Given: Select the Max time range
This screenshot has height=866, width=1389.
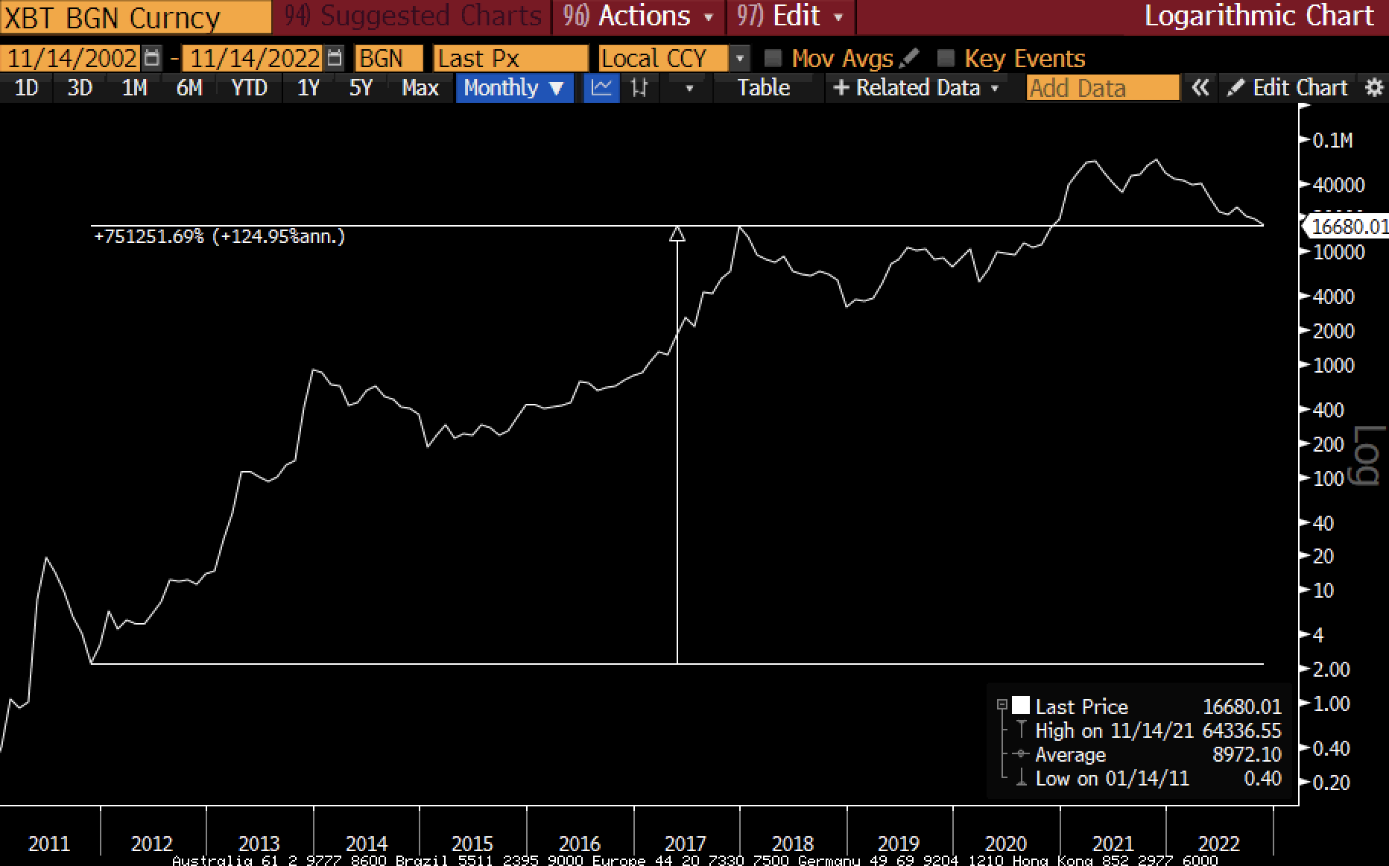Looking at the screenshot, I should pyautogui.click(x=420, y=88).
